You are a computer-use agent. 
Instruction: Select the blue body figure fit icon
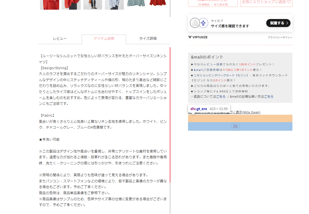[x=204, y=23]
